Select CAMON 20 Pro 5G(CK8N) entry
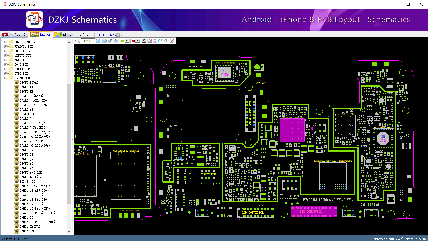Screen dimensions: 428x241 pos(37,222)
